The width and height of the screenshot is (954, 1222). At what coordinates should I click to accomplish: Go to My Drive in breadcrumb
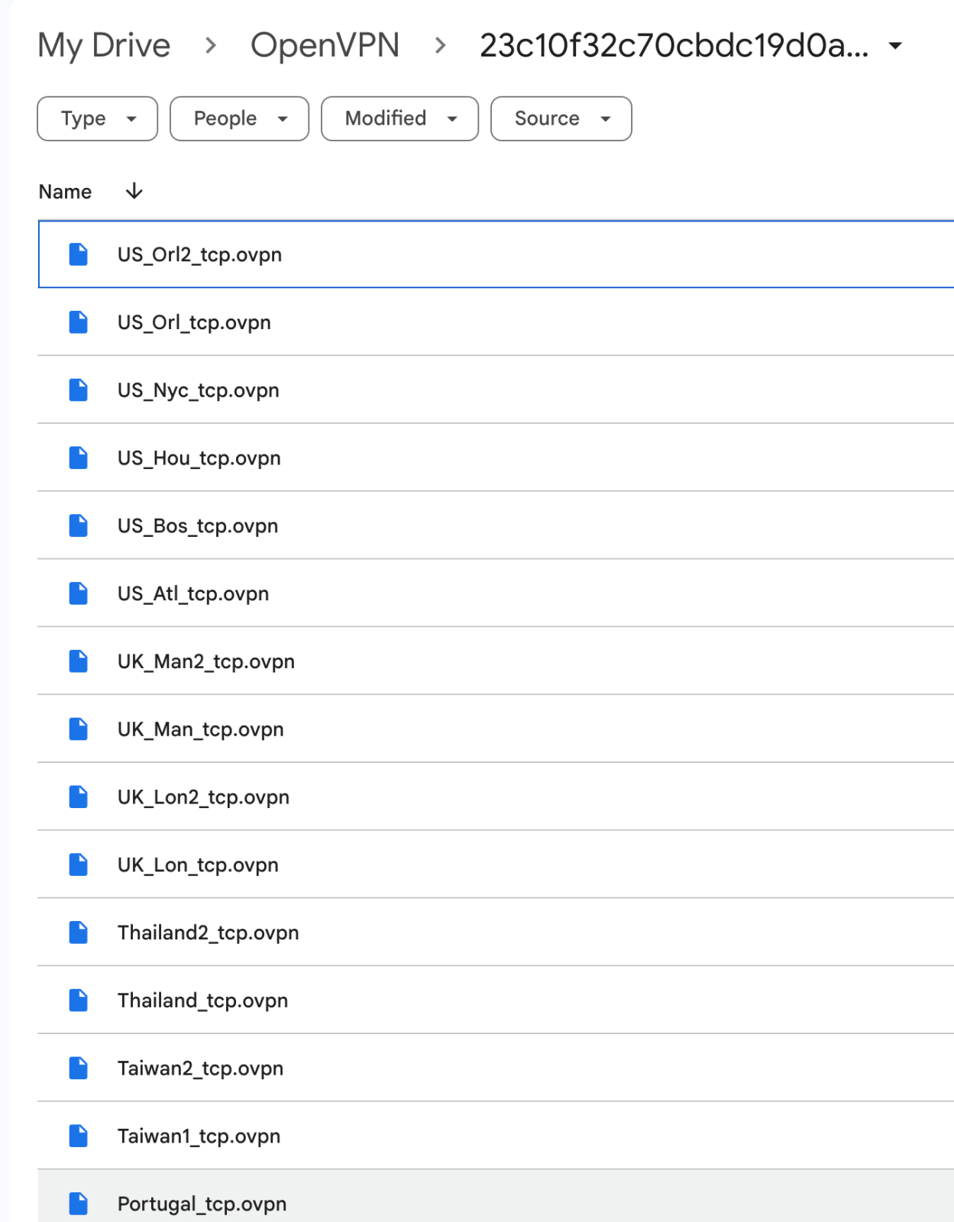[104, 46]
